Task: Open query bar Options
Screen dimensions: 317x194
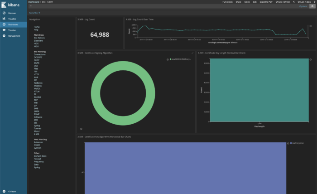Action: pos(303,6)
